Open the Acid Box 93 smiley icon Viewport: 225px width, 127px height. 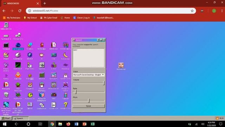(30, 96)
